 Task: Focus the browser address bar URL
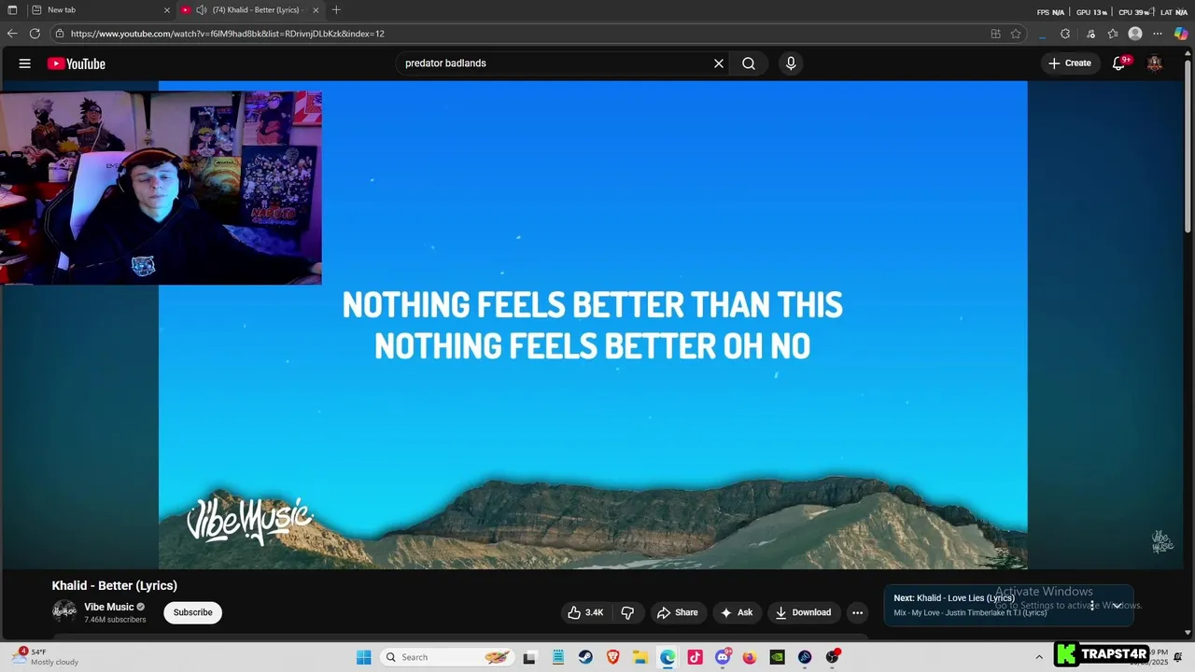(228, 34)
